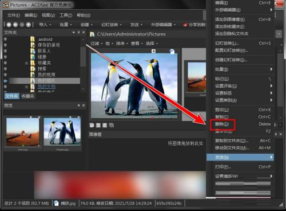Select the desert thumbnail in preview panel
This screenshot has width=286, height=211.
click(x=23, y=132)
